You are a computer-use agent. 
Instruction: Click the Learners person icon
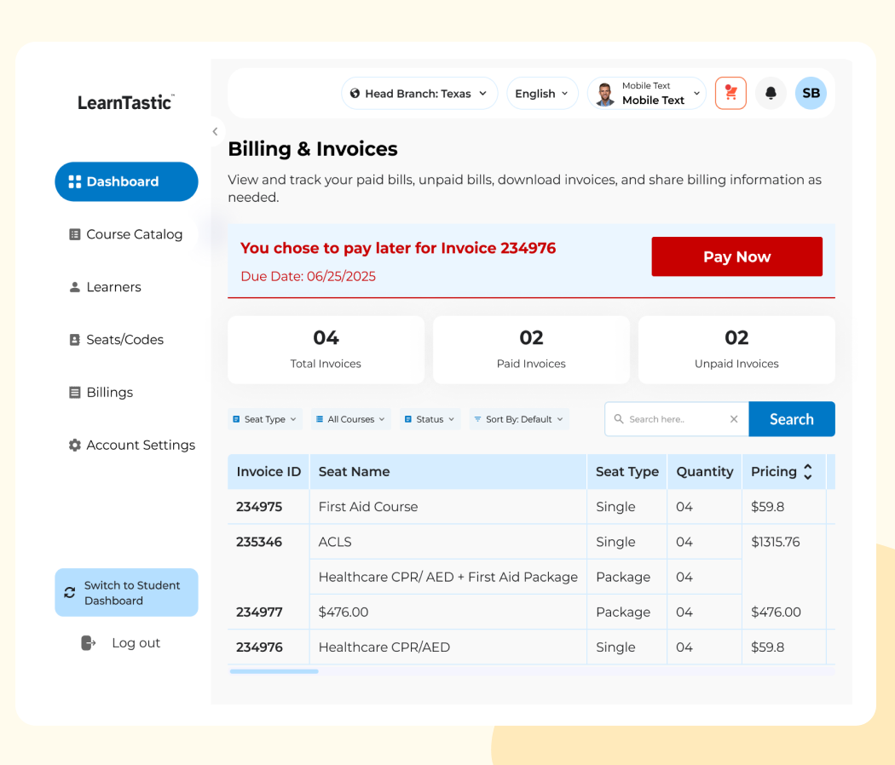pos(76,287)
